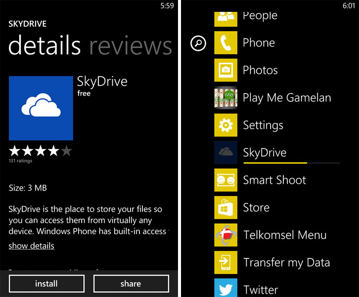Tap the SKYDRIVE page header
The image size is (359, 297).
click(x=28, y=24)
